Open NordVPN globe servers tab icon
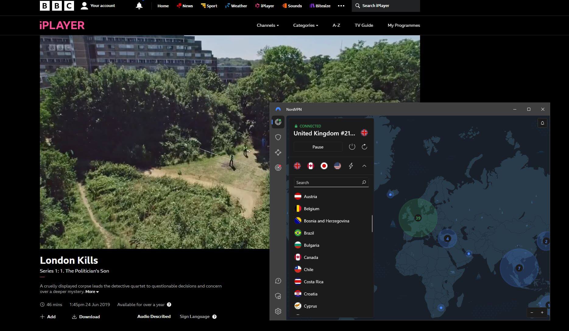Image resolution: width=569 pixels, height=331 pixels. (278, 122)
